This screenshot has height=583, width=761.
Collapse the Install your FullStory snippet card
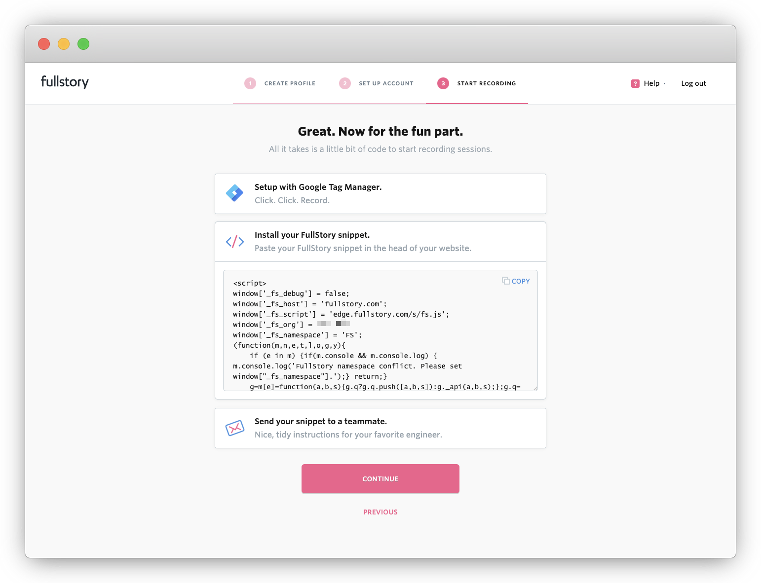(380, 242)
